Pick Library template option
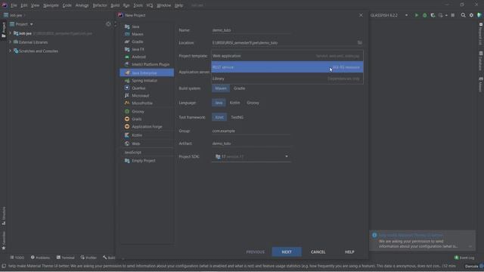484x272 pixels. [287, 79]
